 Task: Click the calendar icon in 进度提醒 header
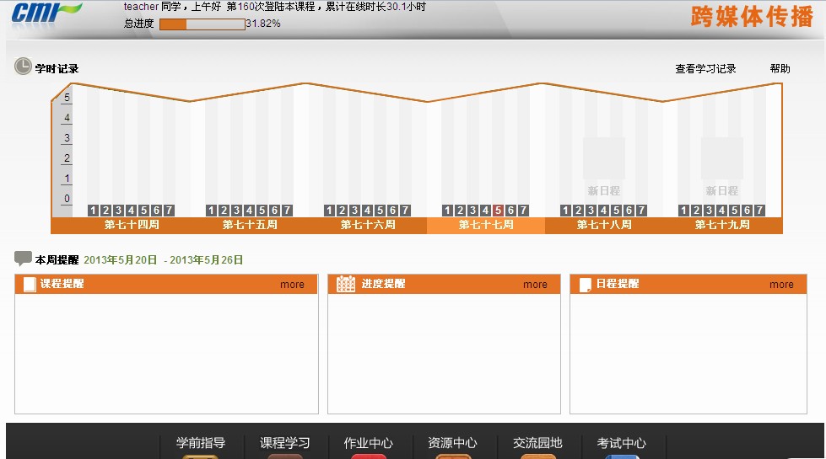pos(346,284)
